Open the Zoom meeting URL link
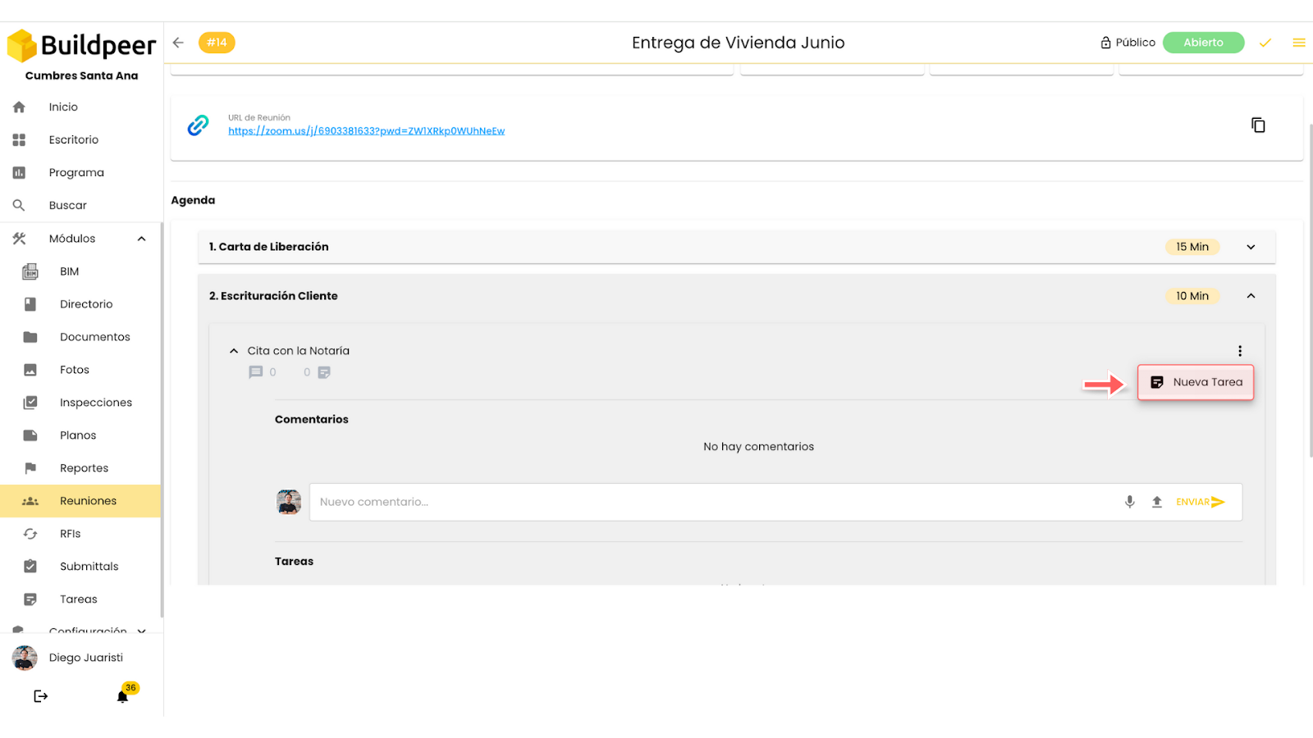This screenshot has width=1313, height=738. click(x=366, y=131)
